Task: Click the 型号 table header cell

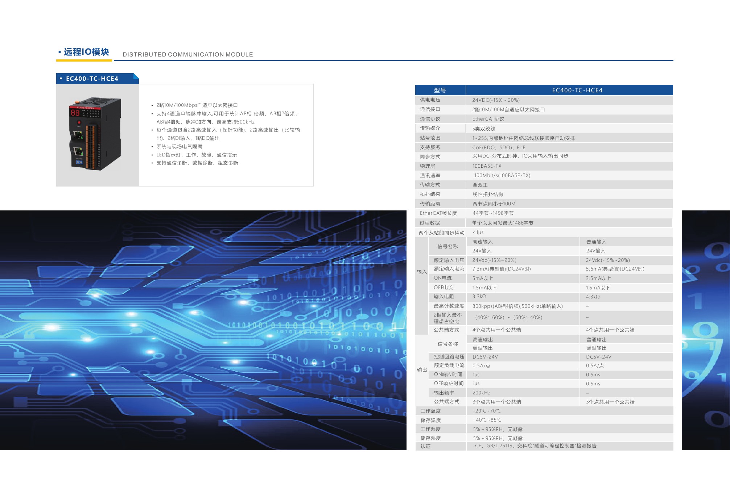Action: click(440, 90)
